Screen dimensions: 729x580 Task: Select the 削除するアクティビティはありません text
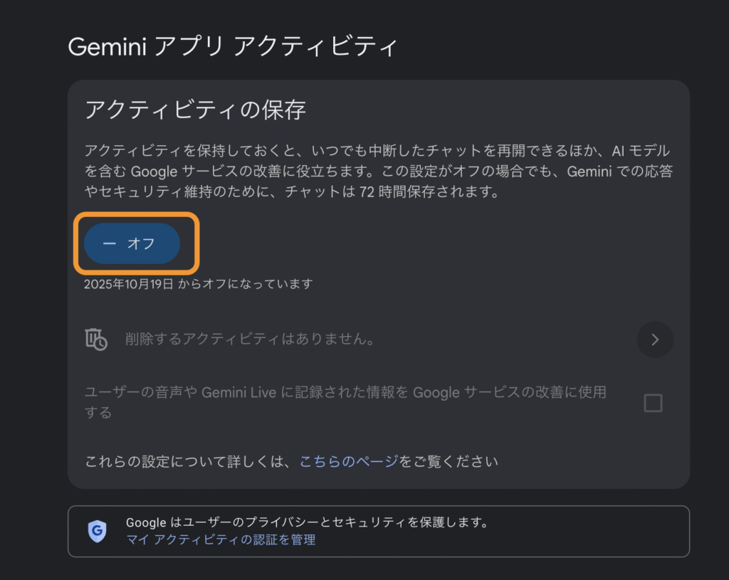(250, 339)
